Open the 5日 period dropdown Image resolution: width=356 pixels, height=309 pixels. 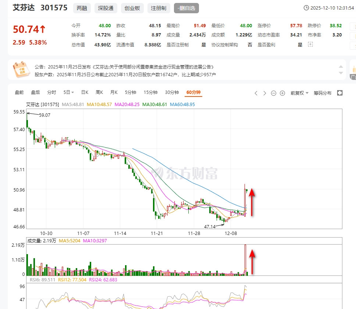(68, 92)
